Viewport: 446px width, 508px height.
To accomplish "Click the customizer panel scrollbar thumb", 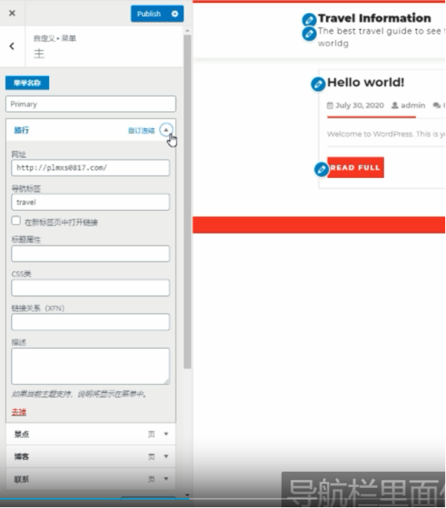I will tap(187, 201).
